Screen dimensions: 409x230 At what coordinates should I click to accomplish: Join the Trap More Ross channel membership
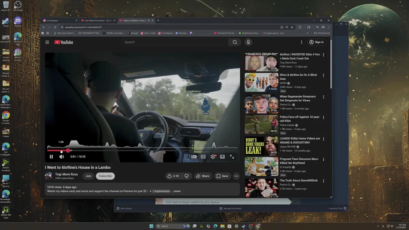pyautogui.click(x=89, y=176)
